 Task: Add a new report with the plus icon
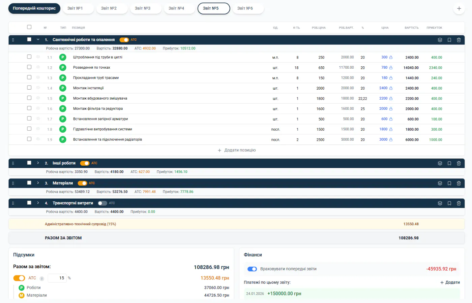point(459,8)
